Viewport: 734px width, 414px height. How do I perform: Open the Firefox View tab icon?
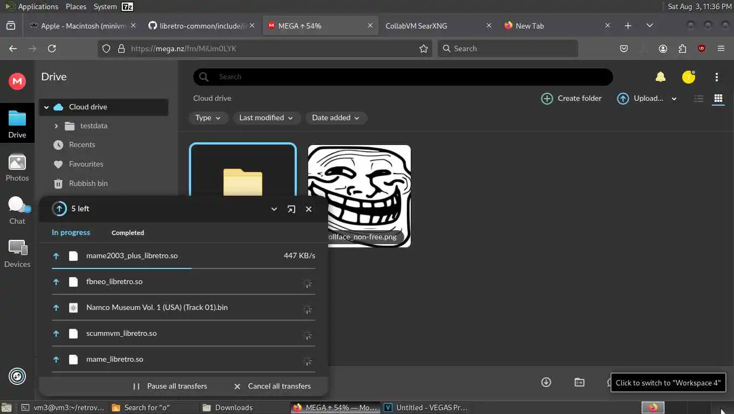(x=11, y=26)
